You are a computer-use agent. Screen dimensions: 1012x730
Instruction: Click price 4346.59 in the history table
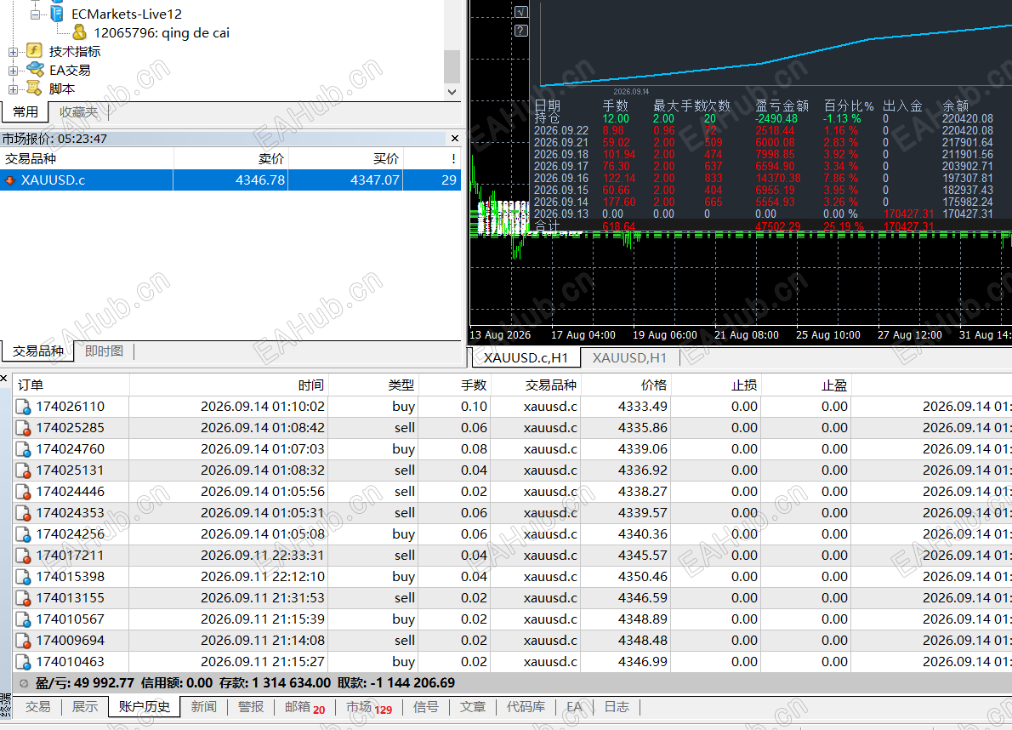click(x=642, y=597)
